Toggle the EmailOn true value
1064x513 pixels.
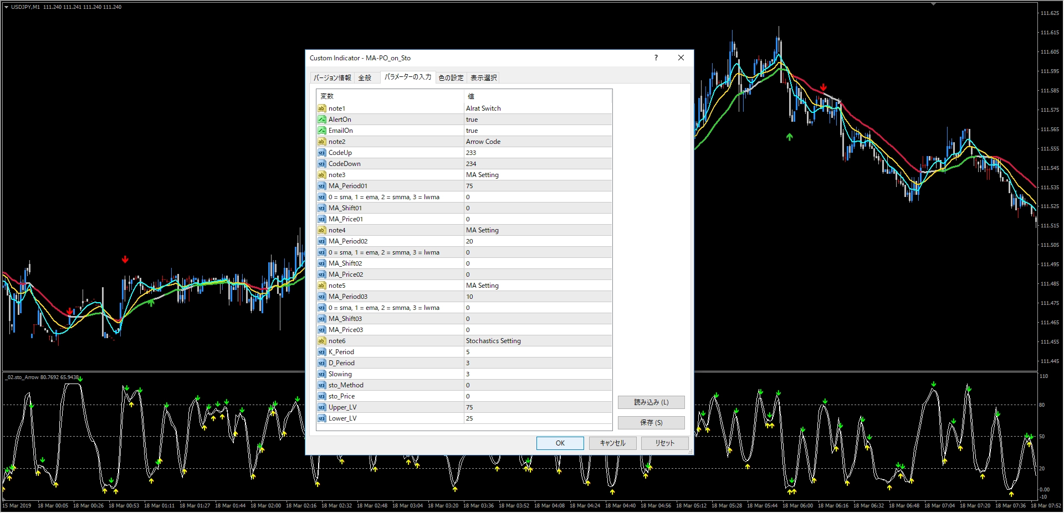[x=472, y=131]
